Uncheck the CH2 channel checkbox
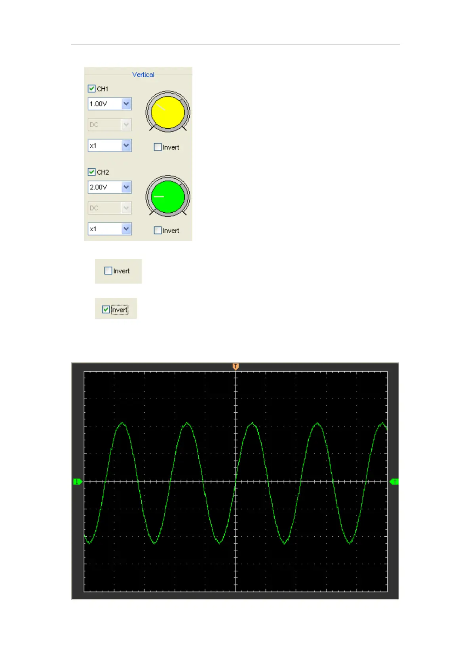Viewport: 471px width, 667px height. (92, 172)
